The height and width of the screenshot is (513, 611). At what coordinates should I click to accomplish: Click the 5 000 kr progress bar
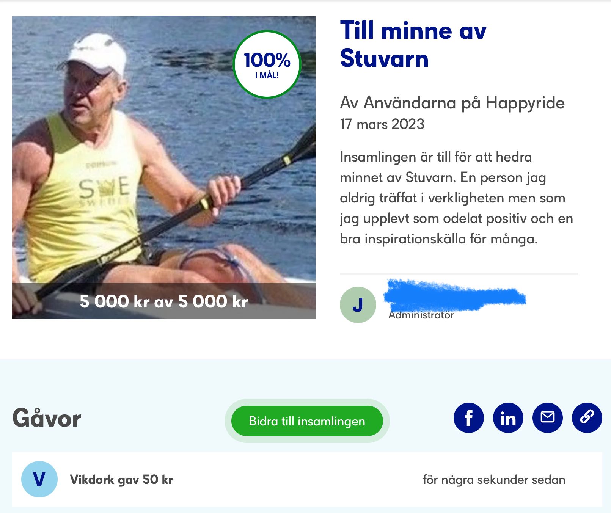pos(164,301)
